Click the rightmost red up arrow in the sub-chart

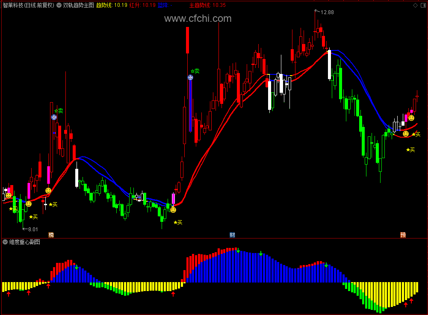tap(411, 300)
